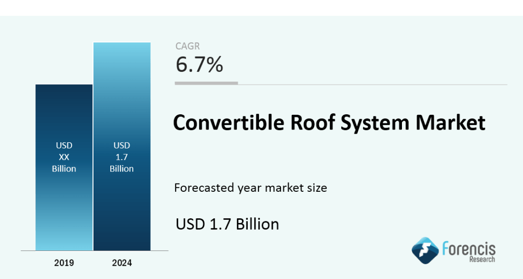Click USD 1.7 Billion label inside bar
Screen dimensions: 523x279
(122, 157)
